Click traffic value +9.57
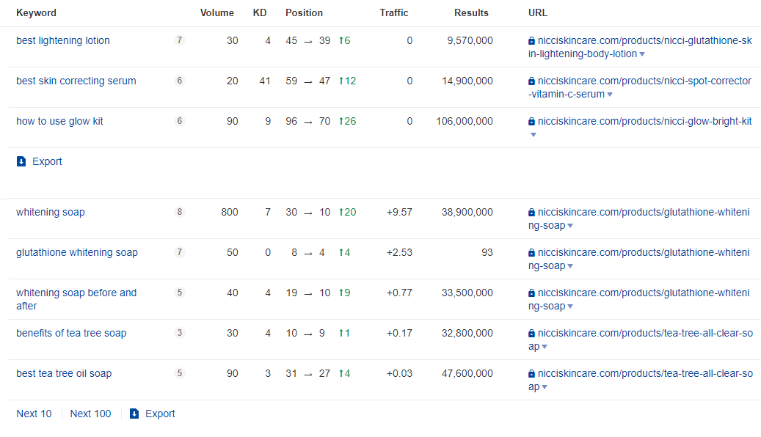 pyautogui.click(x=399, y=213)
